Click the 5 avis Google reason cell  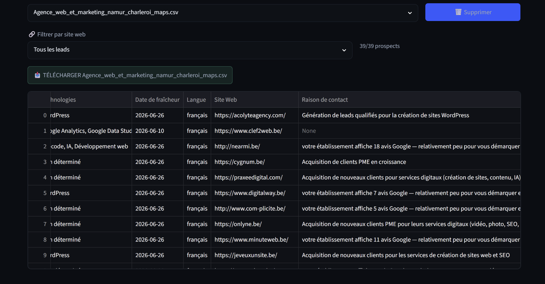click(x=409, y=209)
